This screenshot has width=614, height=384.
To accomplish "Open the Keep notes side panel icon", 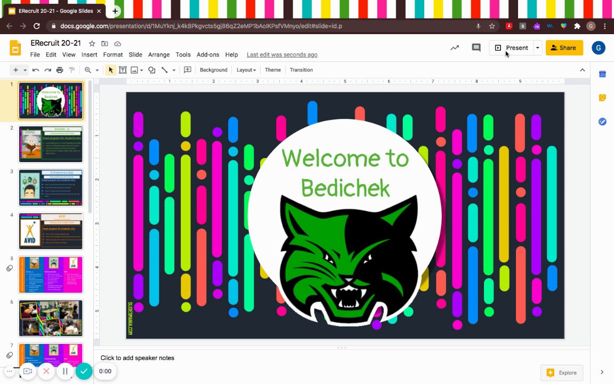I will (x=602, y=98).
